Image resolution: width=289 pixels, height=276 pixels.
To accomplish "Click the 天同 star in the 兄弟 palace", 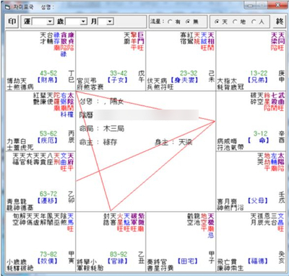I will click(x=281, y=38).
